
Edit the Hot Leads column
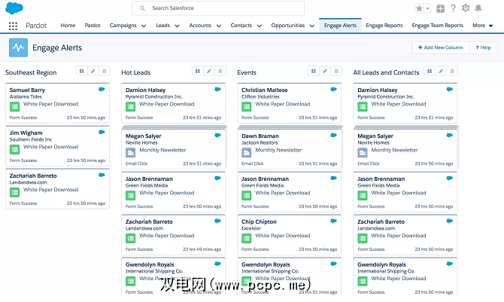tap(208, 71)
